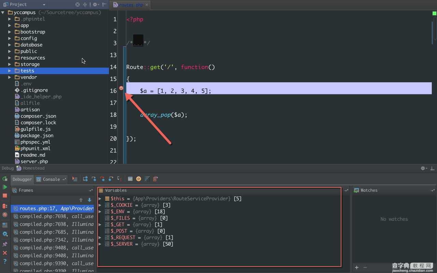Click the last icon in the debugger toolbar
Viewport: 437px width, 273px height.
155,179
